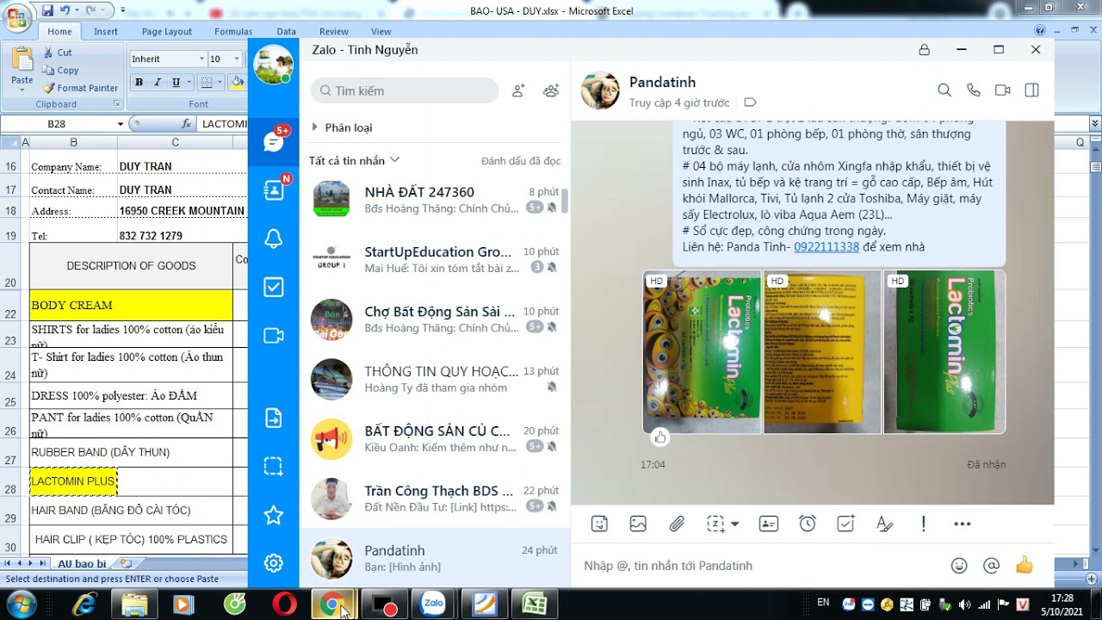1102x620 pixels.
Task: Select the AU bao bi sheet tab
Action: pyautogui.click(x=82, y=564)
